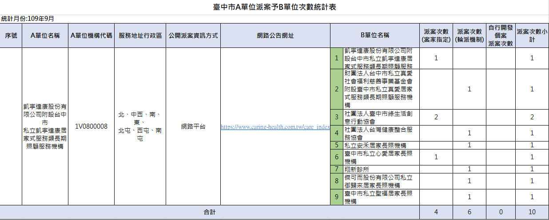This screenshot has width=549, height=220.
Task: Select 輪派機制 count for 私立安禾居家長照機構
Action: pyautogui.click(x=469, y=145)
